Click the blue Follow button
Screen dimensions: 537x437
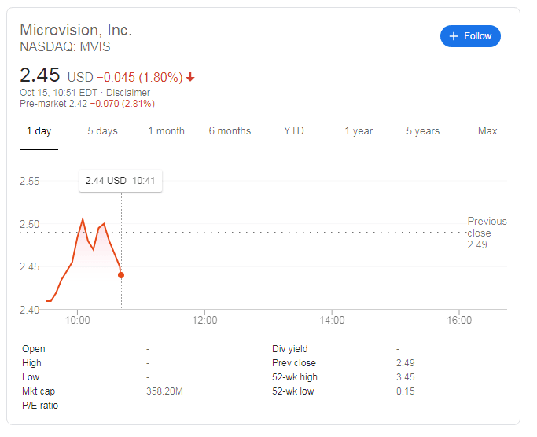pos(470,36)
